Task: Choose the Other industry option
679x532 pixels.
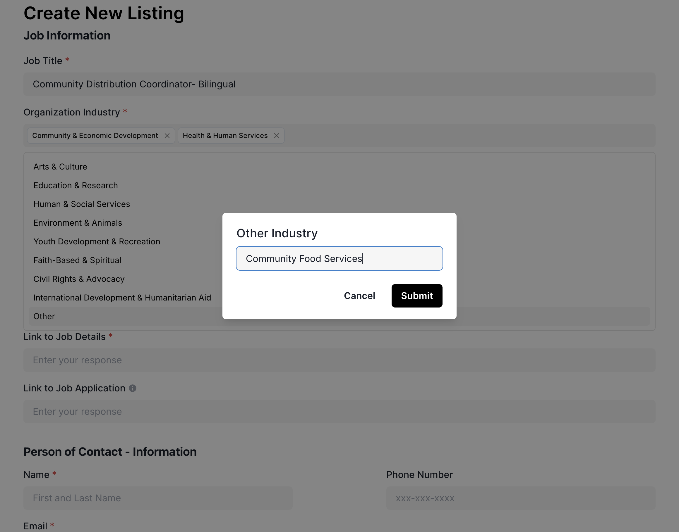Action: [339, 316]
